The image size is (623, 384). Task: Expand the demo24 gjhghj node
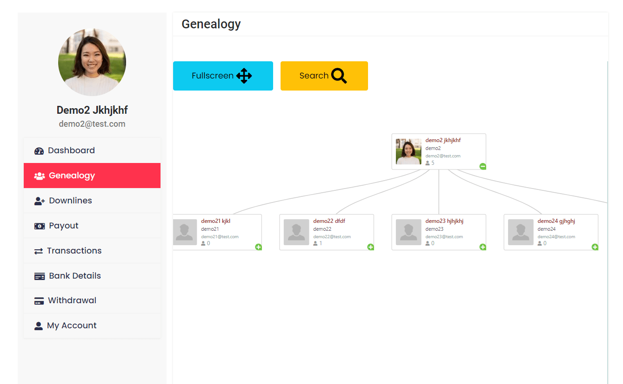pos(595,247)
